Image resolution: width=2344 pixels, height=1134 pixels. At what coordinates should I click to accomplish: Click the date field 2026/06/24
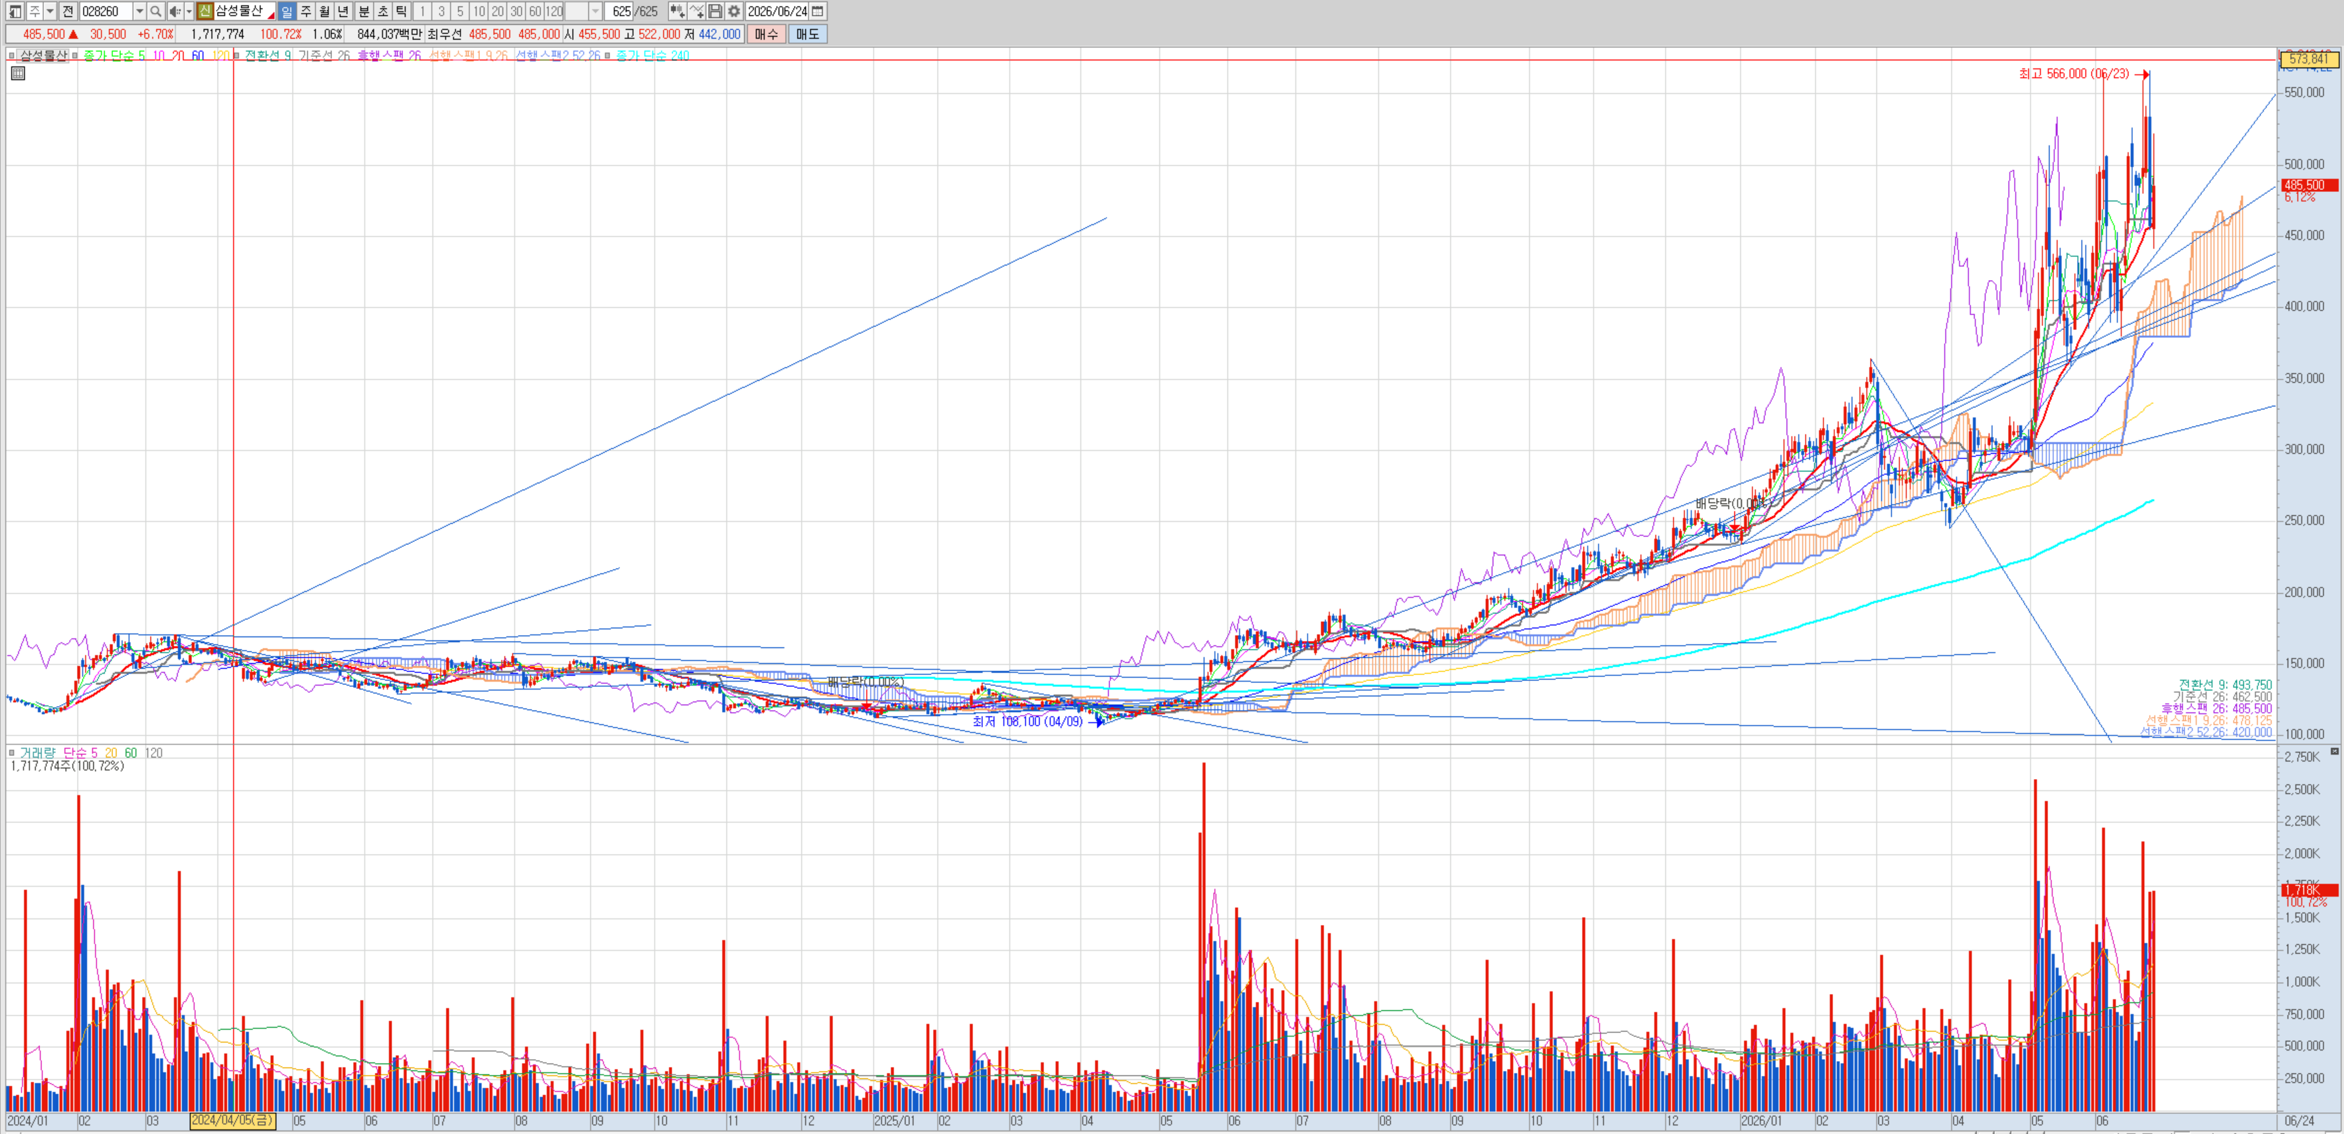(x=777, y=11)
